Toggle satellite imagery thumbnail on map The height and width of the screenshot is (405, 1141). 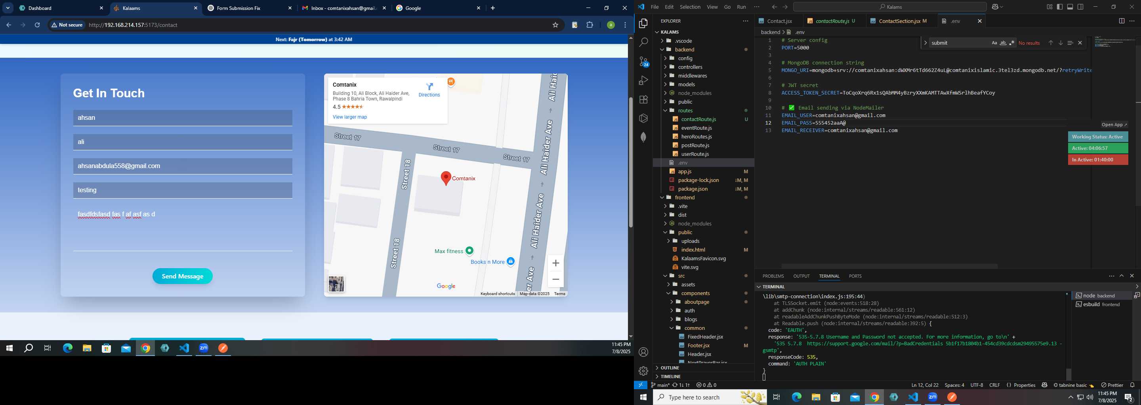point(336,284)
